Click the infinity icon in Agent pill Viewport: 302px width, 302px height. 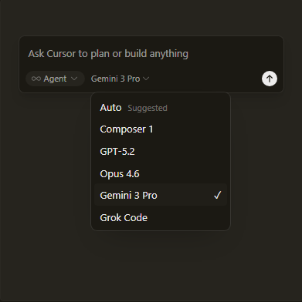tap(36, 79)
